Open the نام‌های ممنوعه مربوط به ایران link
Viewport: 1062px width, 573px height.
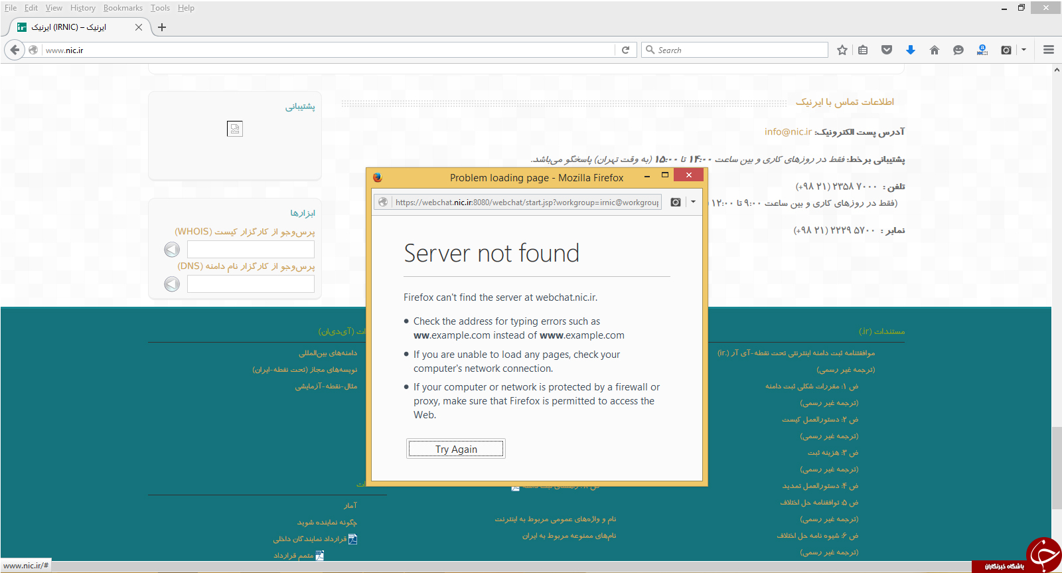tap(569, 536)
